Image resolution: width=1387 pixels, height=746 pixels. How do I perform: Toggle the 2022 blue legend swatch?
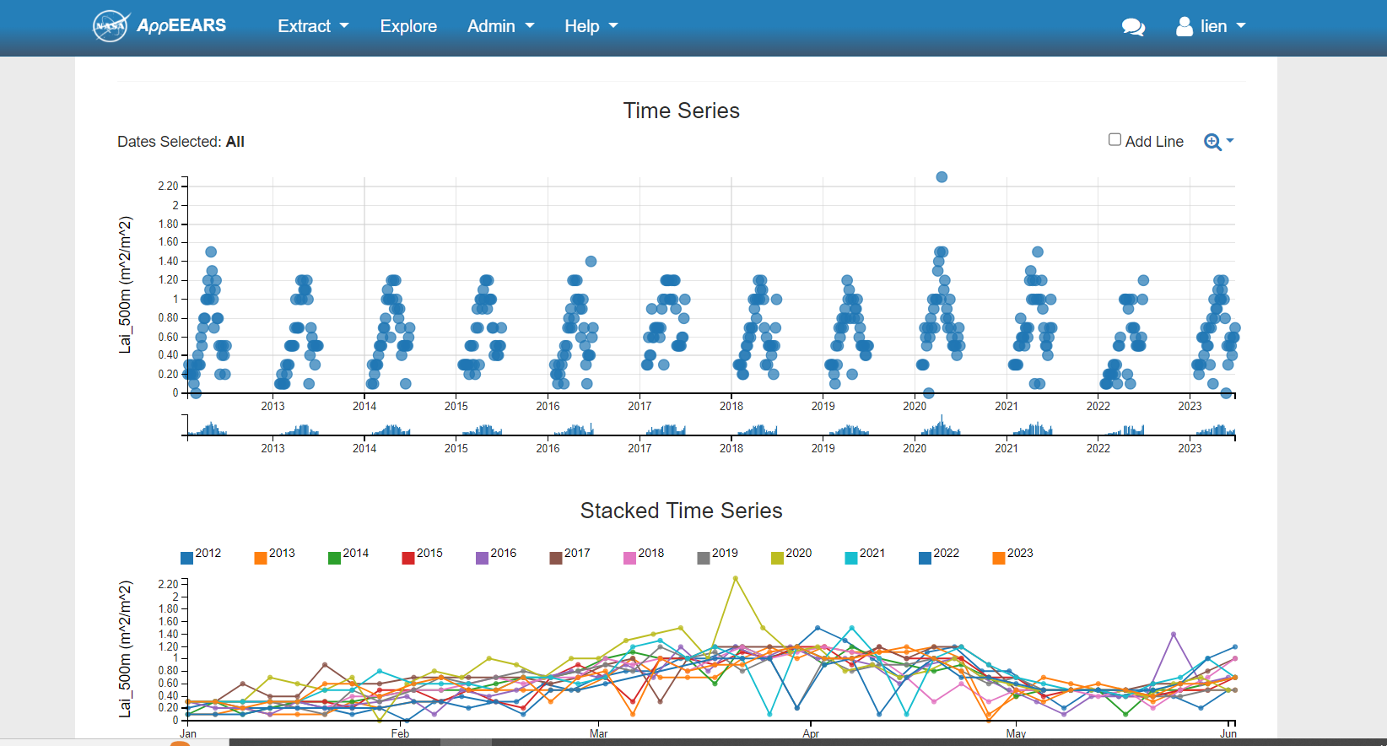[925, 558]
